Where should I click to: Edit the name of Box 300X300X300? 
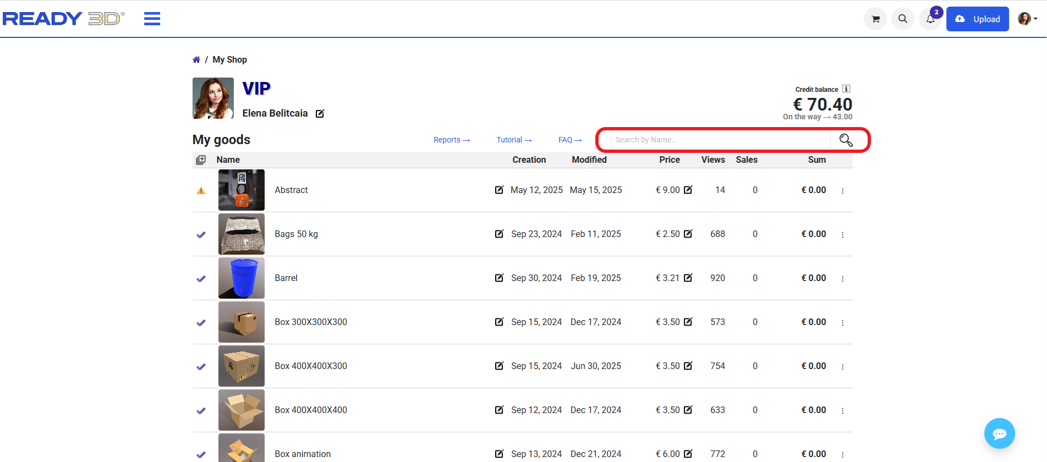(499, 322)
